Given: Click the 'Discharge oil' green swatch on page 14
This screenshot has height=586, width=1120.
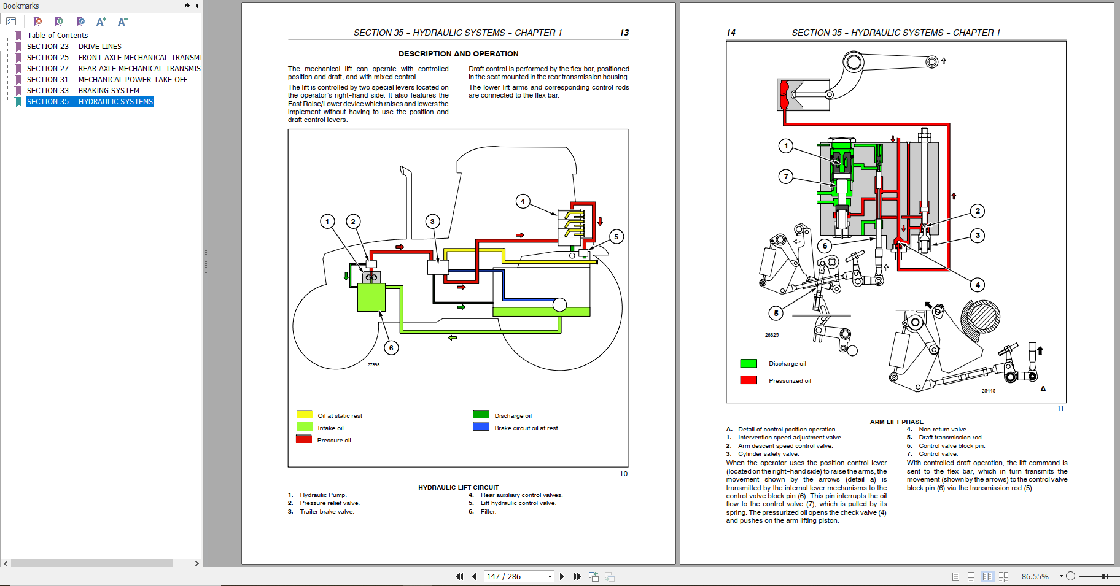Looking at the screenshot, I should click(x=749, y=363).
